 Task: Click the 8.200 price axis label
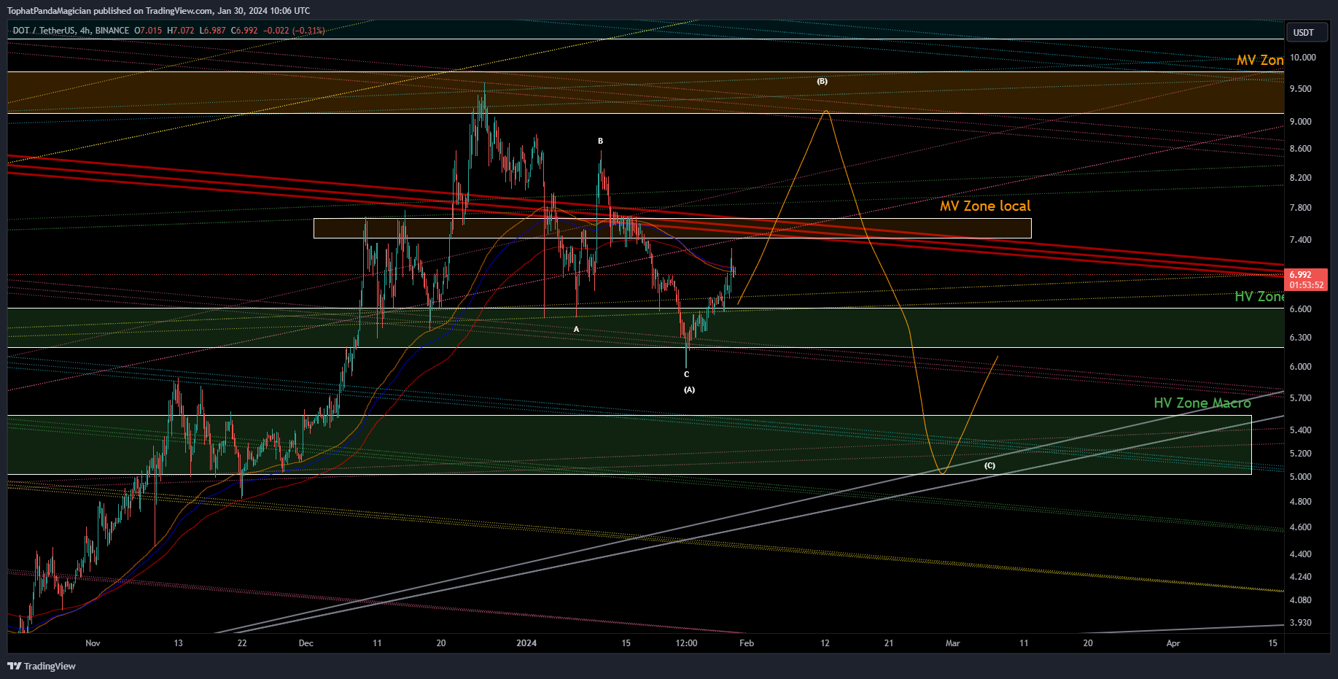[x=1300, y=178]
